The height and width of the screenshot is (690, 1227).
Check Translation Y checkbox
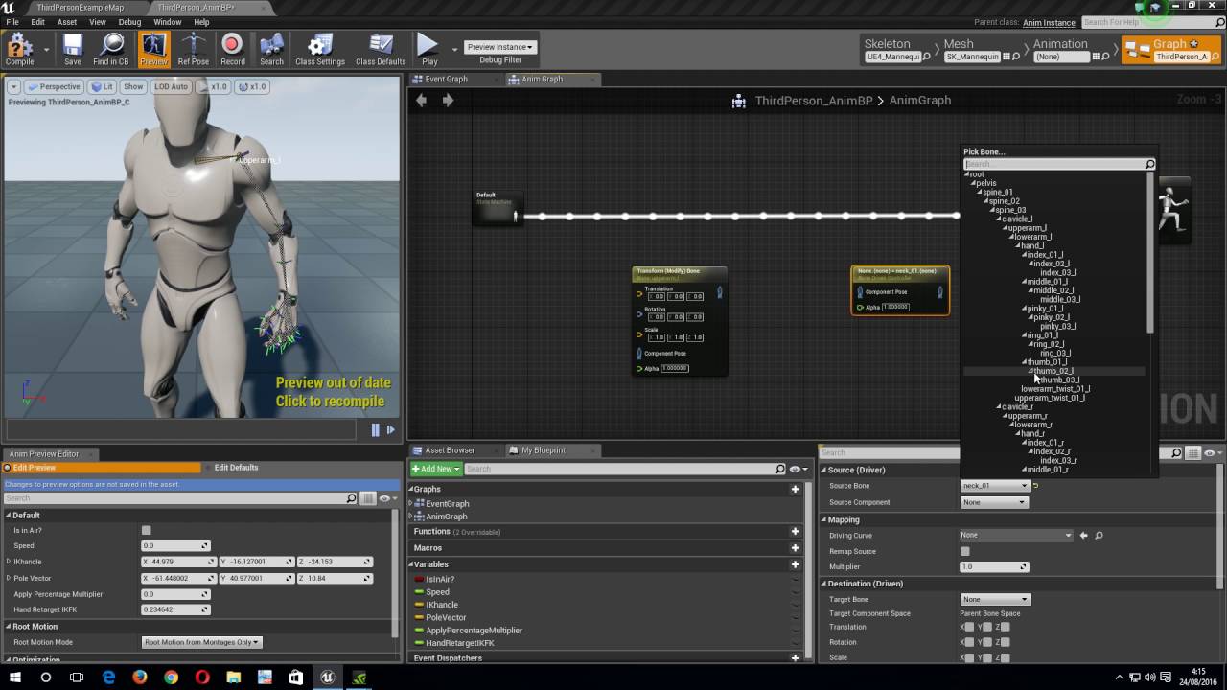[986, 628]
